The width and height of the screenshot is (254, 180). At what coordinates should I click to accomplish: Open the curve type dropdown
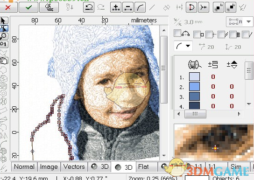point(183,46)
